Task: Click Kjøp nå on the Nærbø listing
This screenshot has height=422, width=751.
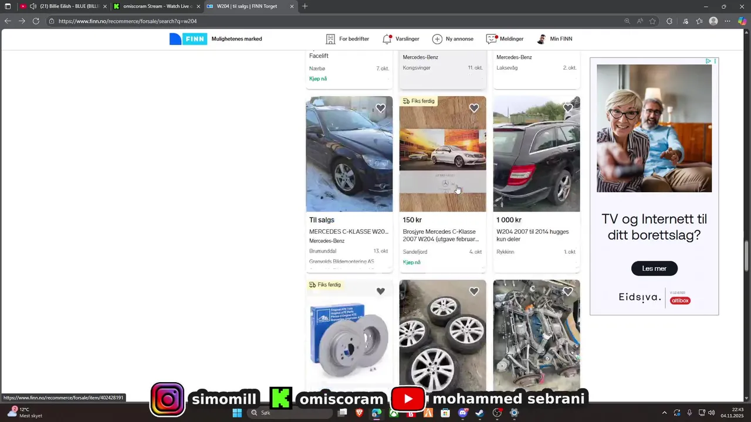Action: pos(318,79)
